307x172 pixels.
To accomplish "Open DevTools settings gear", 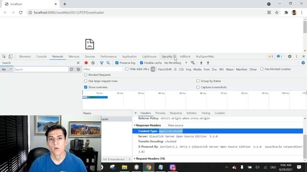I will click(290, 56).
